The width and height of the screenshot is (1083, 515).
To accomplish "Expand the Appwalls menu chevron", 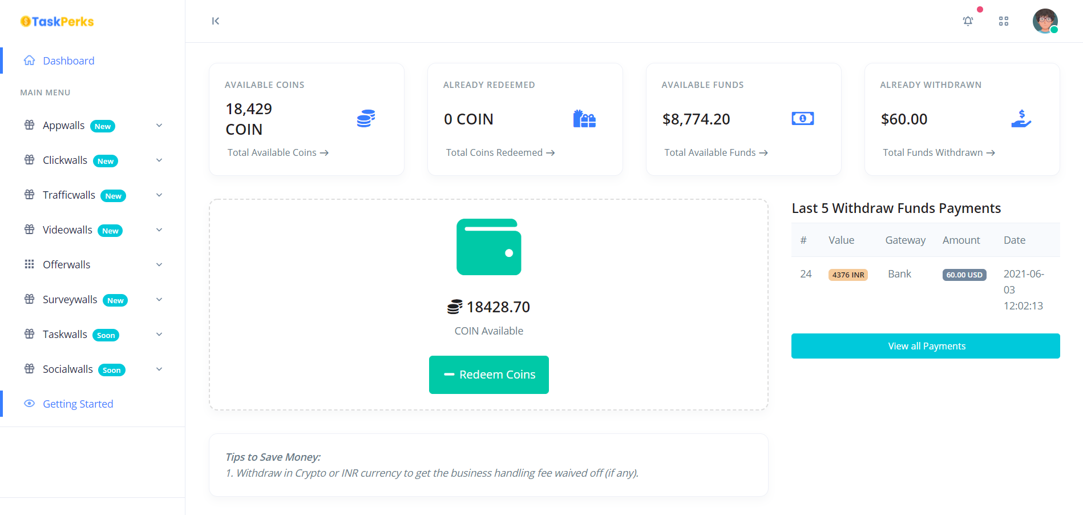I will (x=159, y=126).
